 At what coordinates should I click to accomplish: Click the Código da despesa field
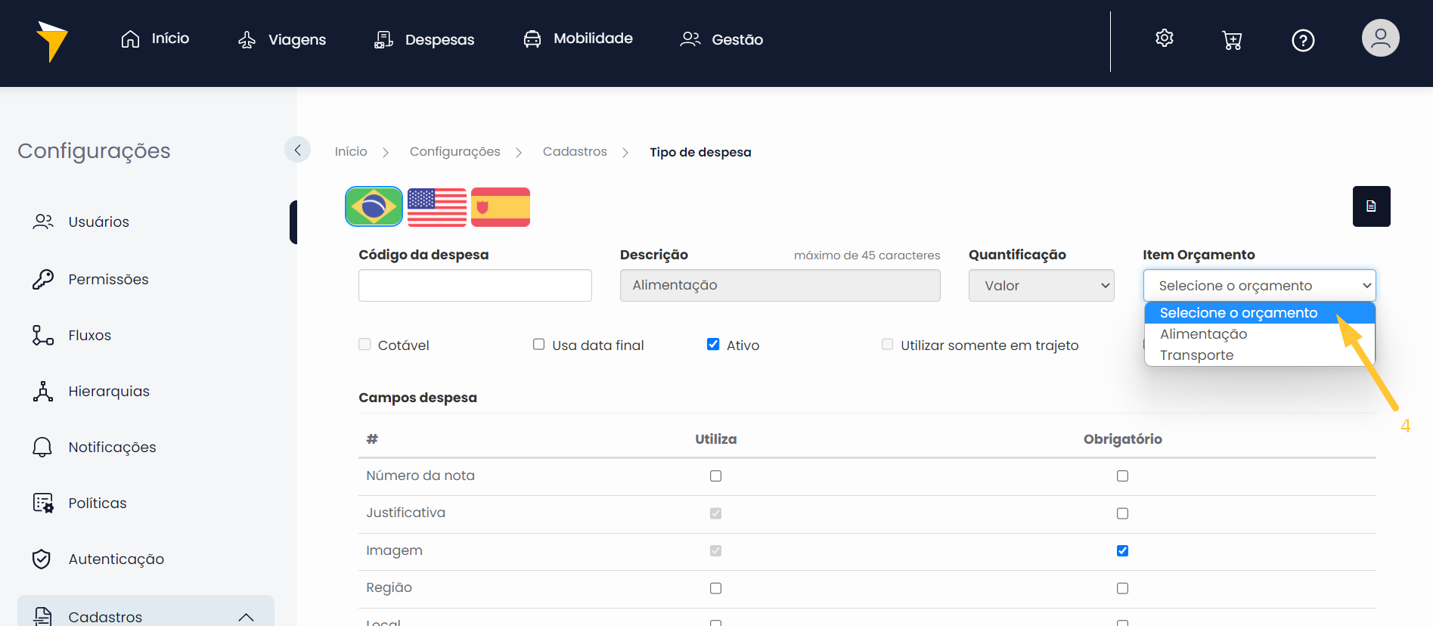click(475, 286)
